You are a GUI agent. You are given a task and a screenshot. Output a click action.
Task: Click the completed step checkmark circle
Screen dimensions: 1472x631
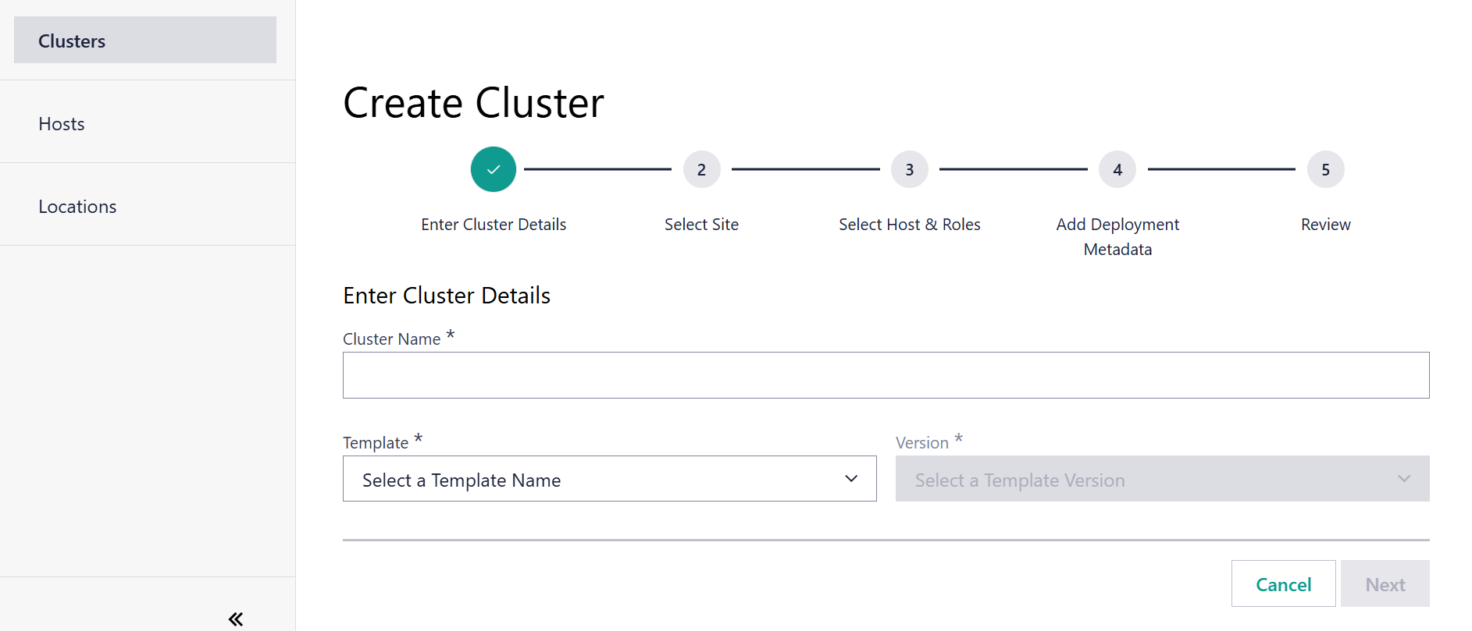494,169
